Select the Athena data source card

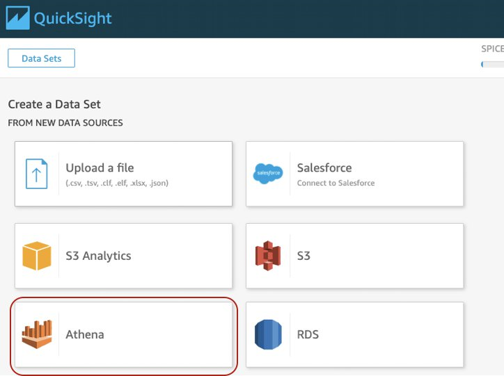(x=123, y=334)
